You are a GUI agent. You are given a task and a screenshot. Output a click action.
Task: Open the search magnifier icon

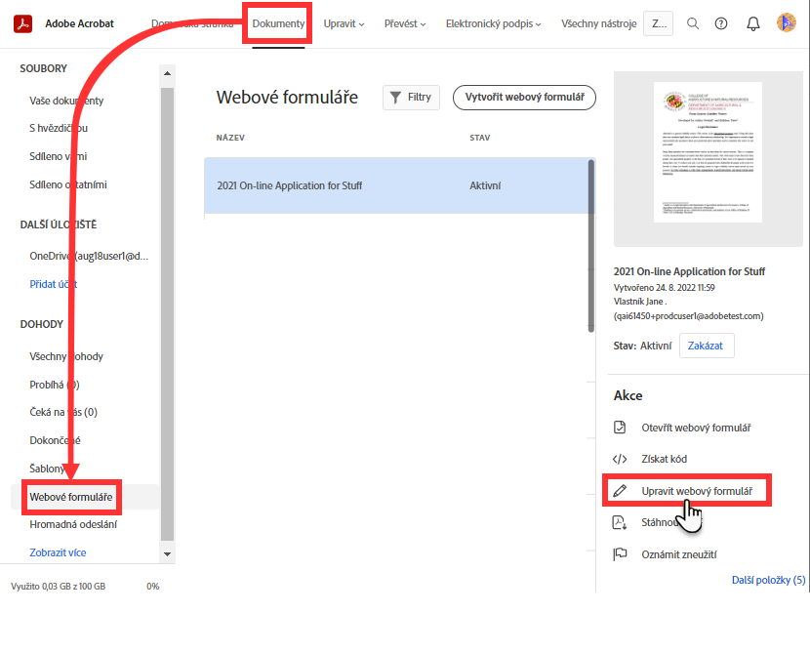coord(693,23)
